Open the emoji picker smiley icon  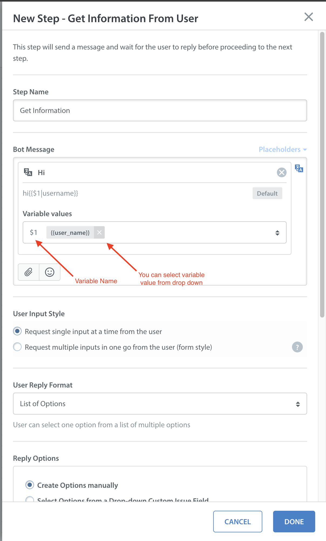click(x=50, y=272)
